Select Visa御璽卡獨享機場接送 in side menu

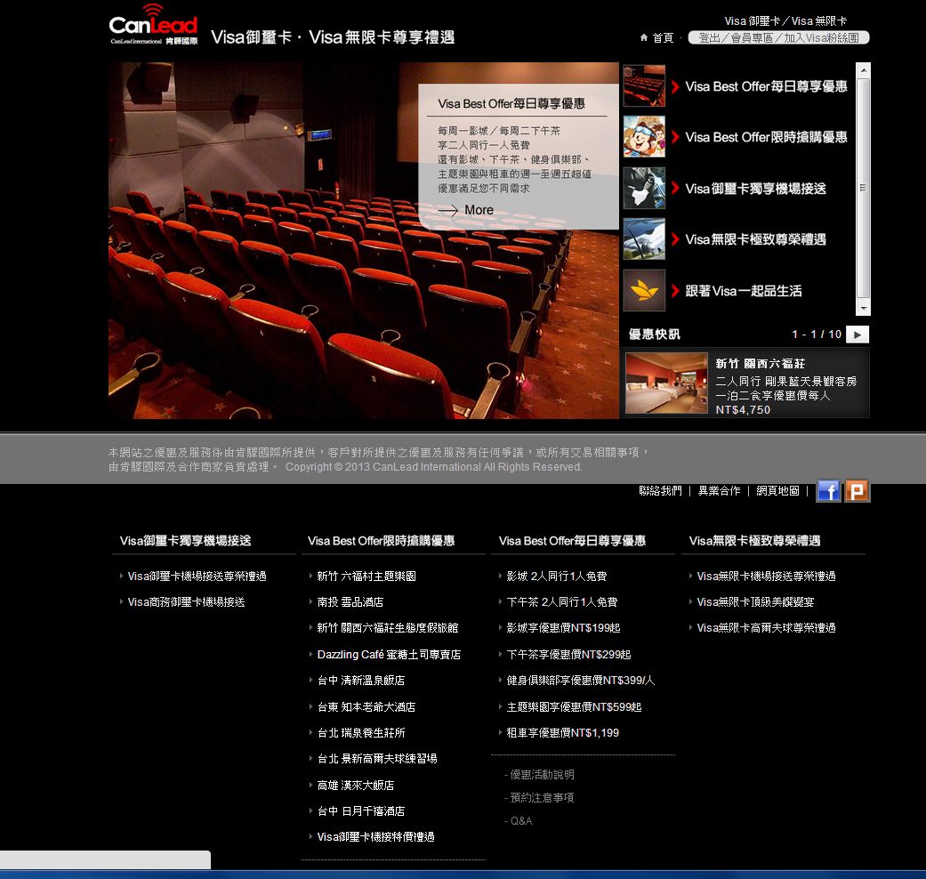755,189
